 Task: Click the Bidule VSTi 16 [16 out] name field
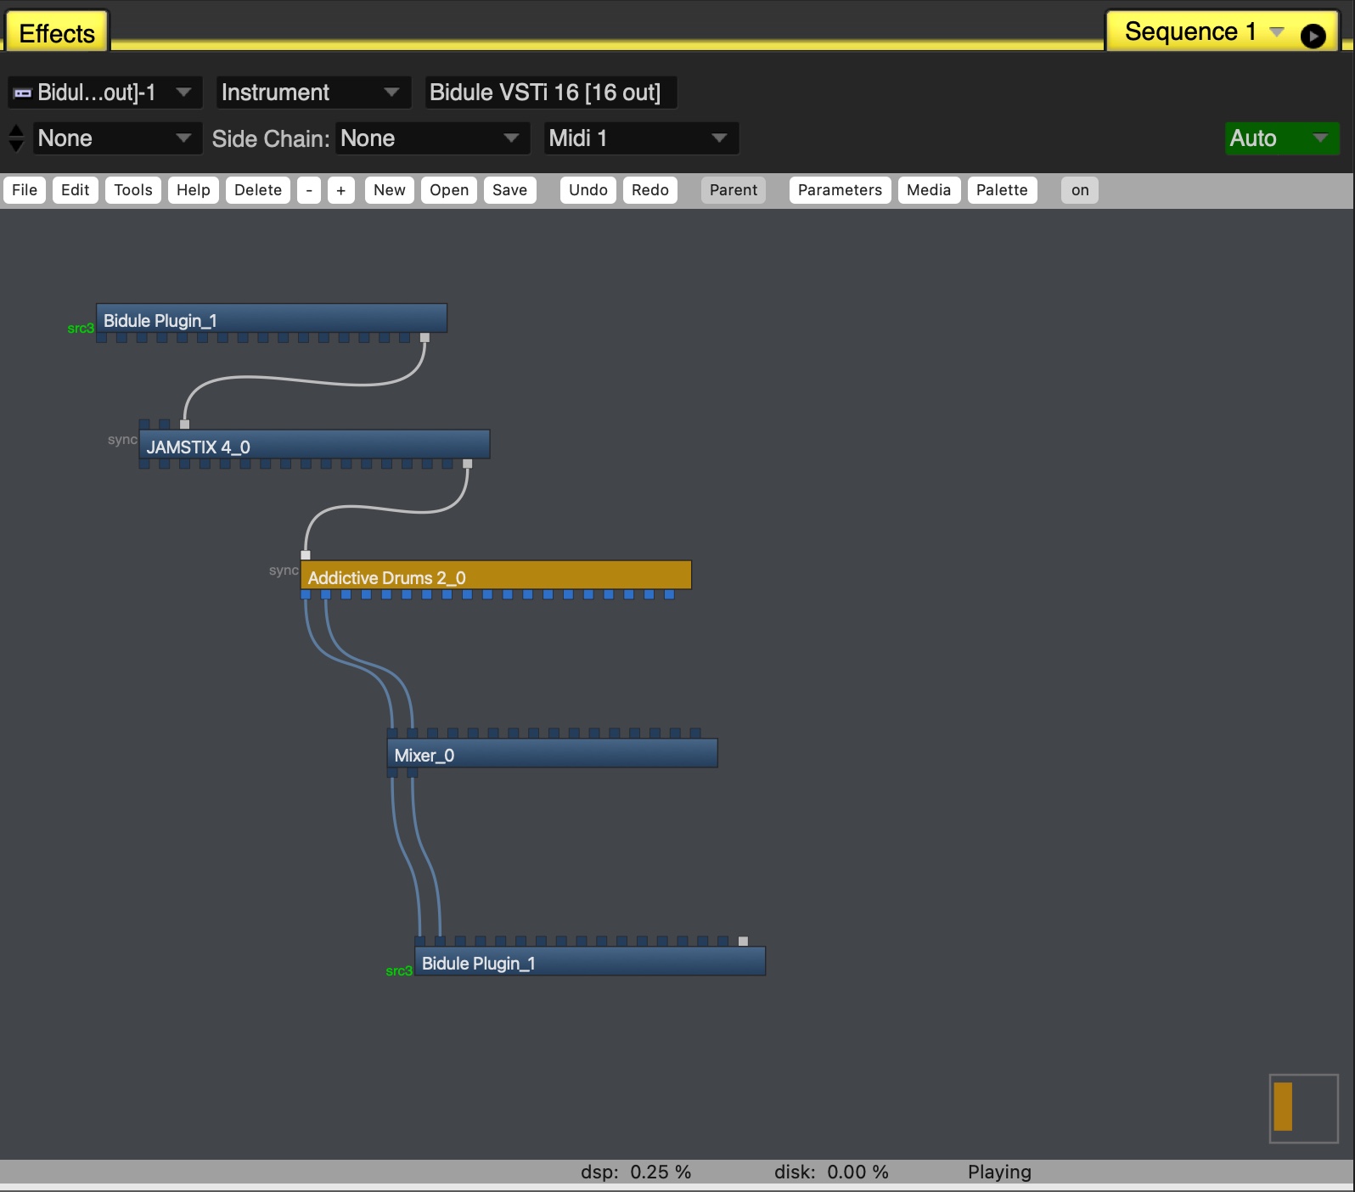point(551,93)
